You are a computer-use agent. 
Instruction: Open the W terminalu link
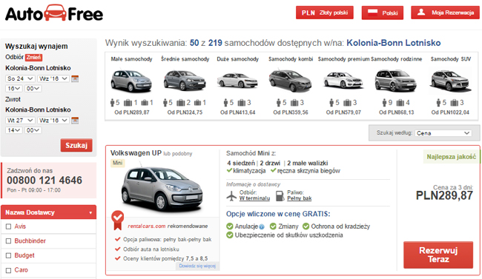(254, 198)
